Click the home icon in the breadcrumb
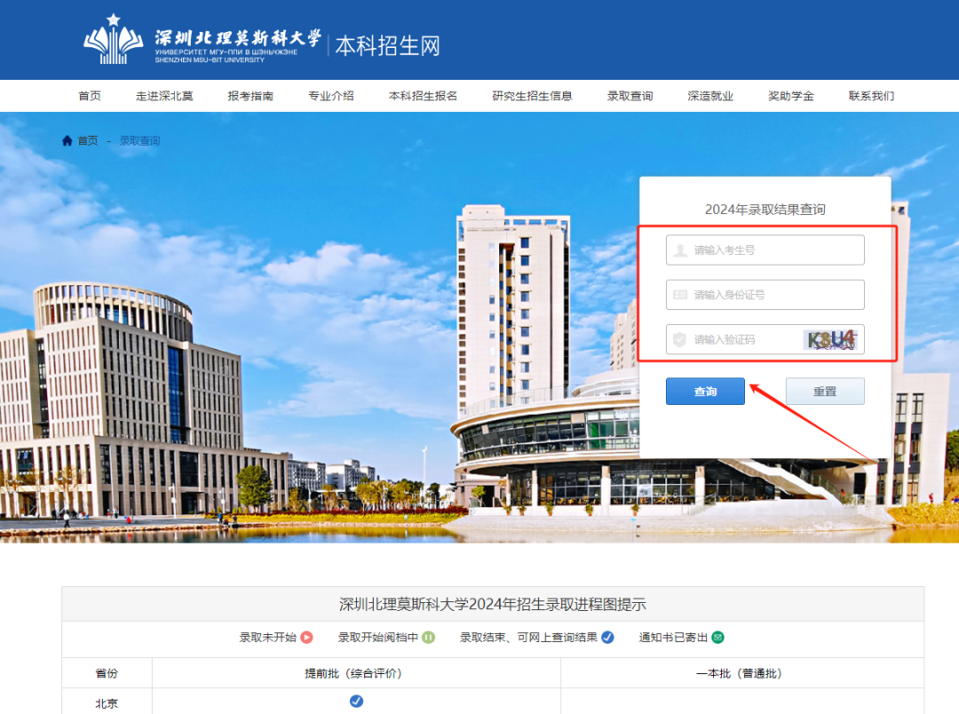 pyautogui.click(x=67, y=140)
